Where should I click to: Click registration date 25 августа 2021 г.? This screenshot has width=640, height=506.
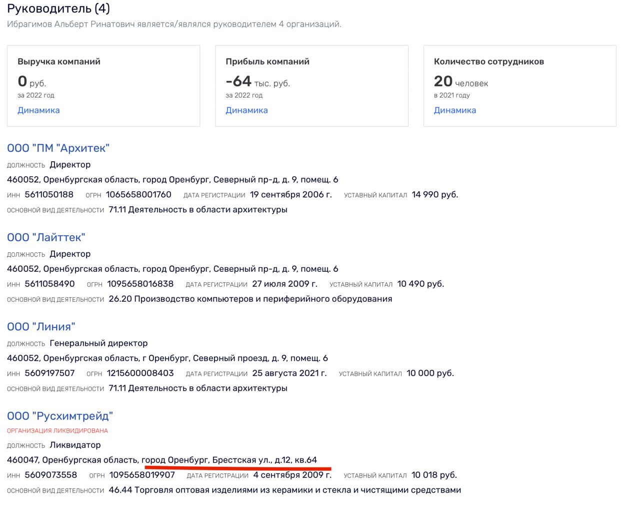289,373
